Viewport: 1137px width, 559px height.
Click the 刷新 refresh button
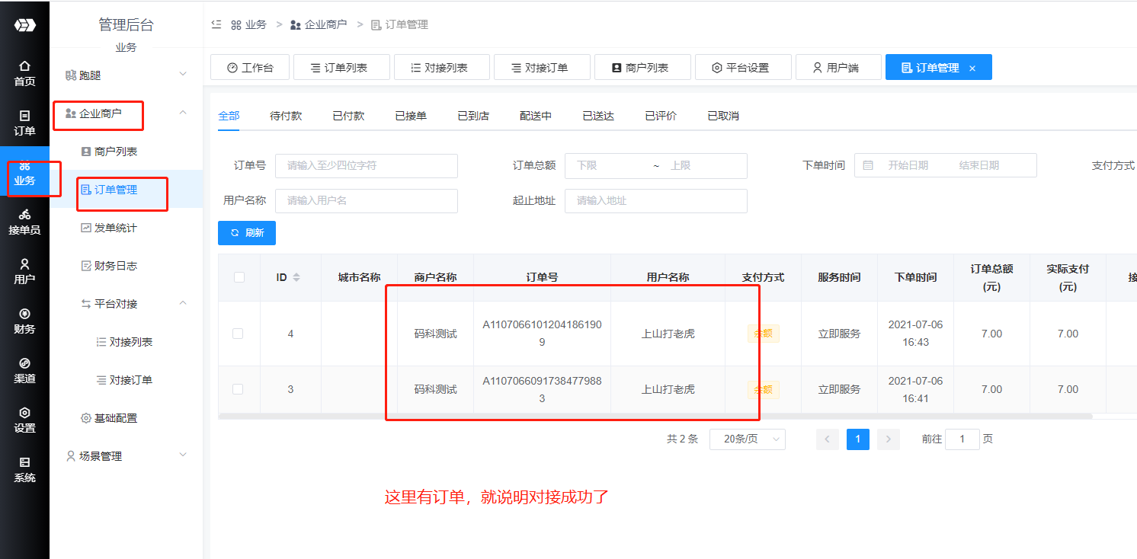(246, 233)
